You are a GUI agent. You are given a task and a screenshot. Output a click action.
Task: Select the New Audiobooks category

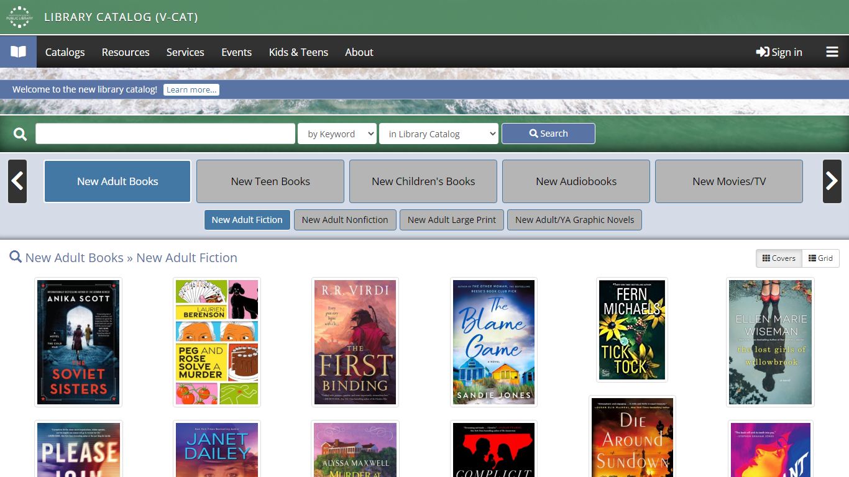click(x=576, y=181)
